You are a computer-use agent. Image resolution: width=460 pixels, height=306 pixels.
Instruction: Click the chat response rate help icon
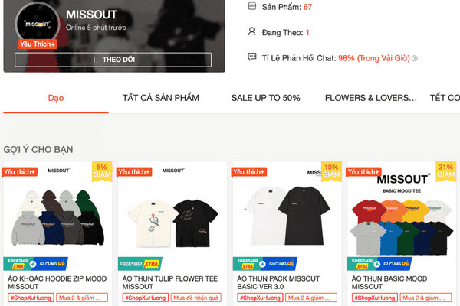click(414, 58)
